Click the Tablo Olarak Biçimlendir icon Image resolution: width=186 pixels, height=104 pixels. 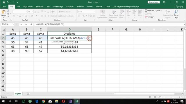coord(114,12)
